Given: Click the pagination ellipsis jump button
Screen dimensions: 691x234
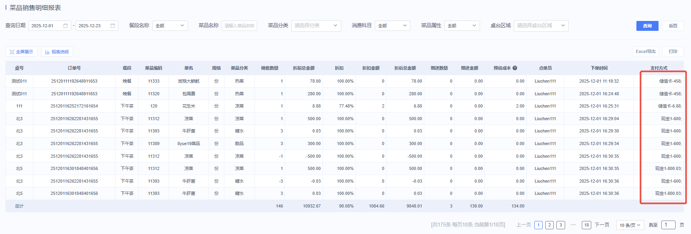Looking at the screenshot, I should 573,225.
